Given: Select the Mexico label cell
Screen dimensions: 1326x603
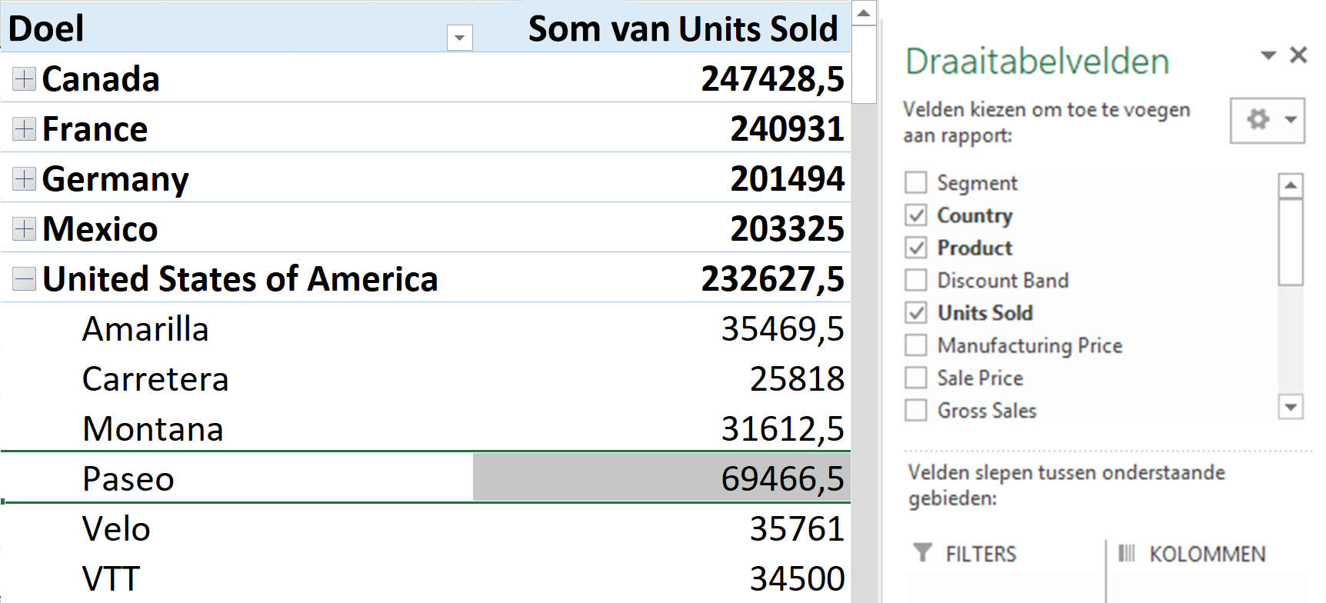Looking at the screenshot, I should point(100,228).
